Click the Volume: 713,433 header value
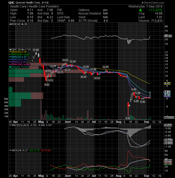The image size is (175, 178). click(x=150, y=21)
